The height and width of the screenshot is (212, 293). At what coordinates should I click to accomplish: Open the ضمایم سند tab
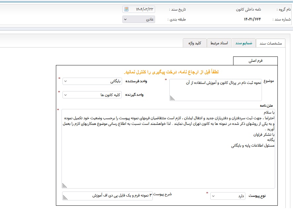244,43
